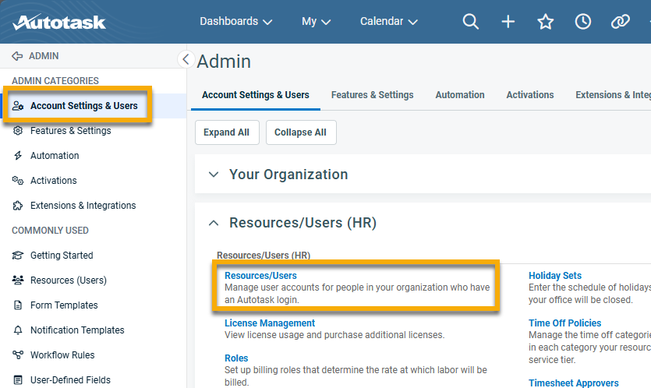Image resolution: width=651 pixels, height=388 pixels.
Task: Open the Holiday Sets link
Action: [x=555, y=276]
